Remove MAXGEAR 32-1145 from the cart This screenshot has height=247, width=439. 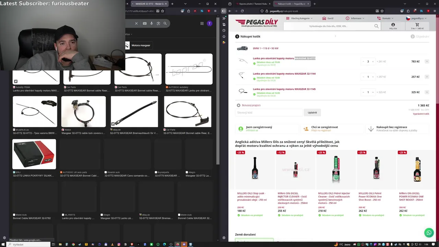427,92
